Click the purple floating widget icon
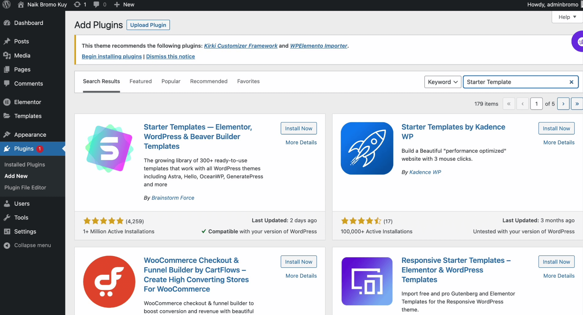Screen dimensions: 583x315 [577, 41]
